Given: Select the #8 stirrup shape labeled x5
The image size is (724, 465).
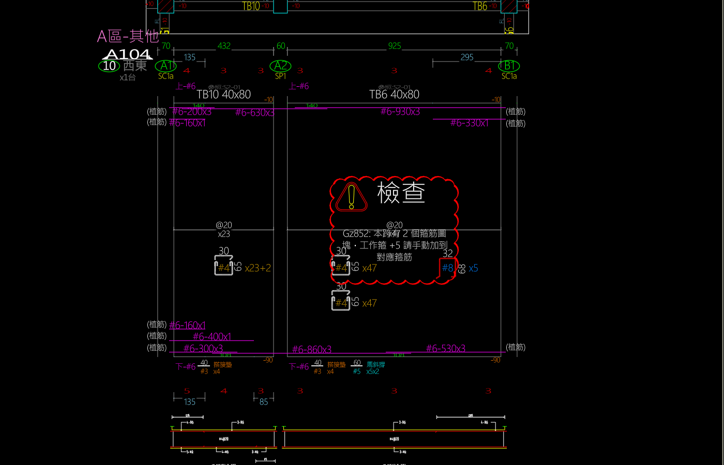Looking at the screenshot, I should point(447,268).
